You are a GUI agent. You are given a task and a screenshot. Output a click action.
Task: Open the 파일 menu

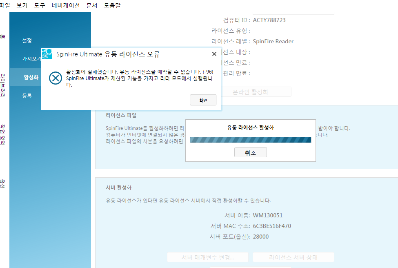[5, 5]
